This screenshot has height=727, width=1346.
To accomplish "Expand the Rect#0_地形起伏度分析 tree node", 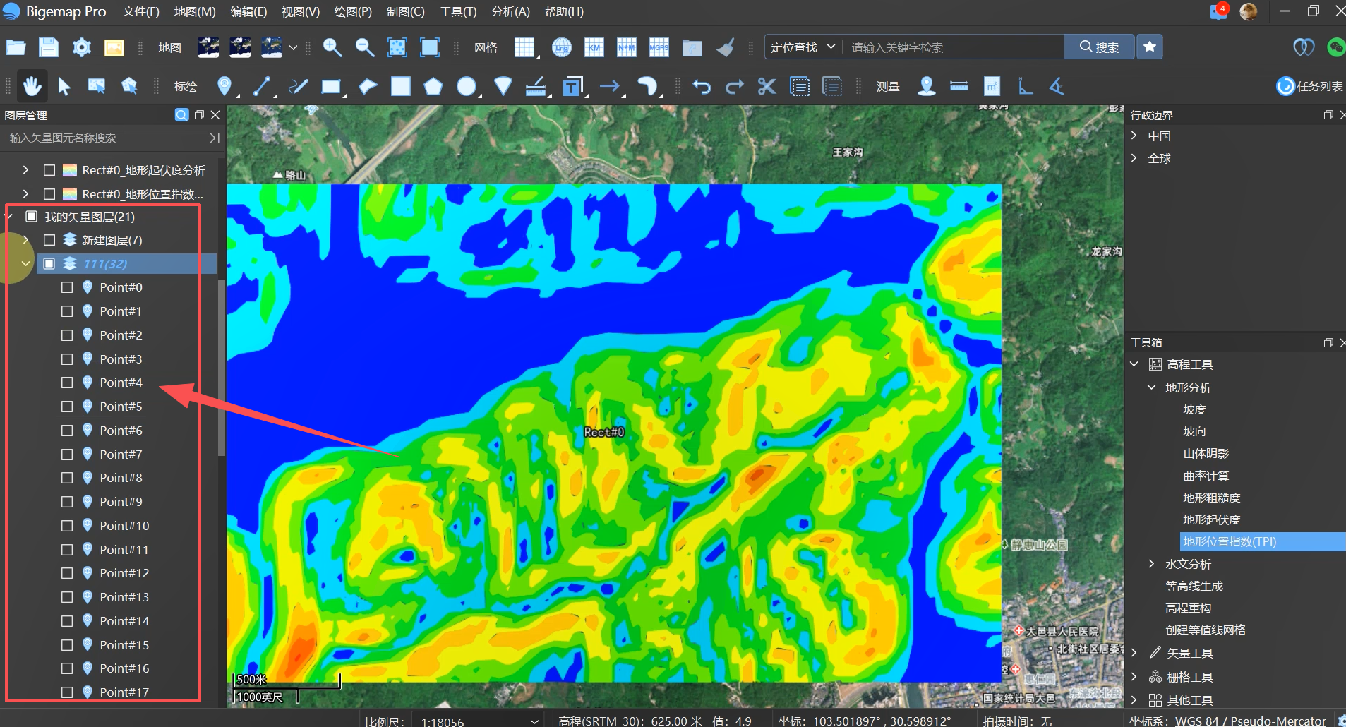I will pos(25,170).
